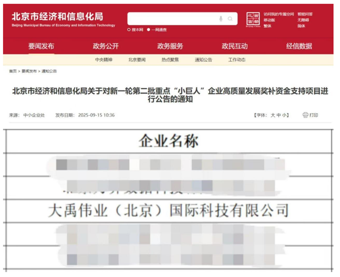Screen dimensions: 340x277
Task: Click the magnifier search icon
Action: [230, 19]
